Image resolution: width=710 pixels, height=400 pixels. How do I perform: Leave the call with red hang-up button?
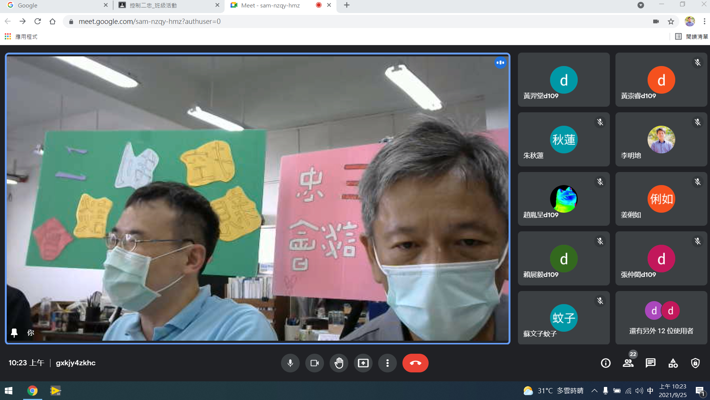[x=416, y=363]
